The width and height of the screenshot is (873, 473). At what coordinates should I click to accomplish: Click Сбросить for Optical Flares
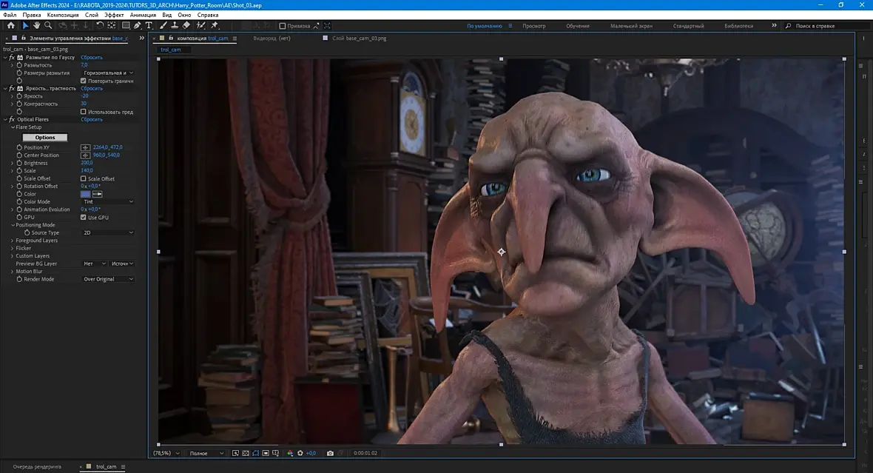92,119
